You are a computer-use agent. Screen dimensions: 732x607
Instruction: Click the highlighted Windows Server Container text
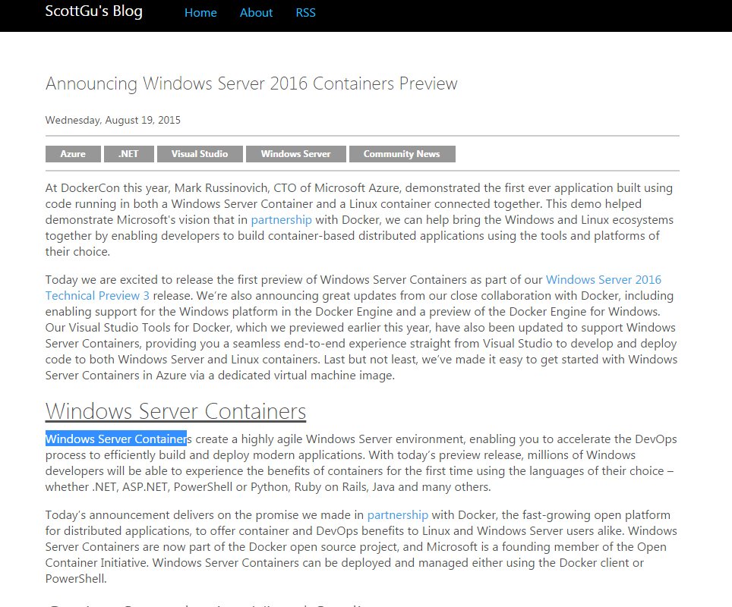pyautogui.click(x=115, y=439)
